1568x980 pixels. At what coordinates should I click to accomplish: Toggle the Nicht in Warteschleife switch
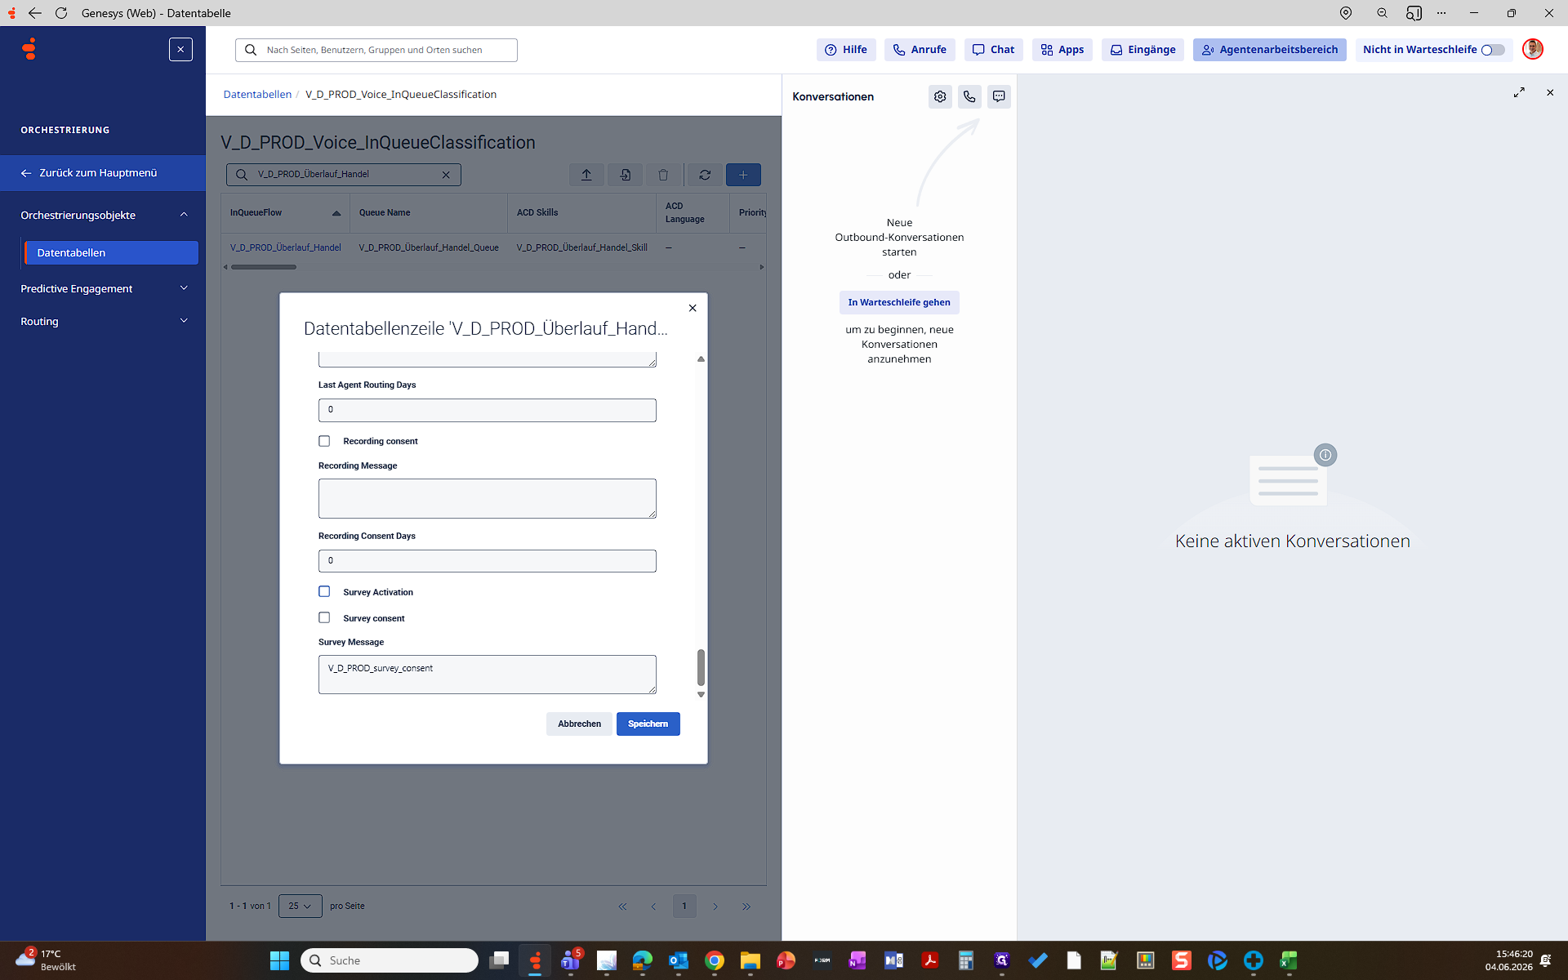1493,50
